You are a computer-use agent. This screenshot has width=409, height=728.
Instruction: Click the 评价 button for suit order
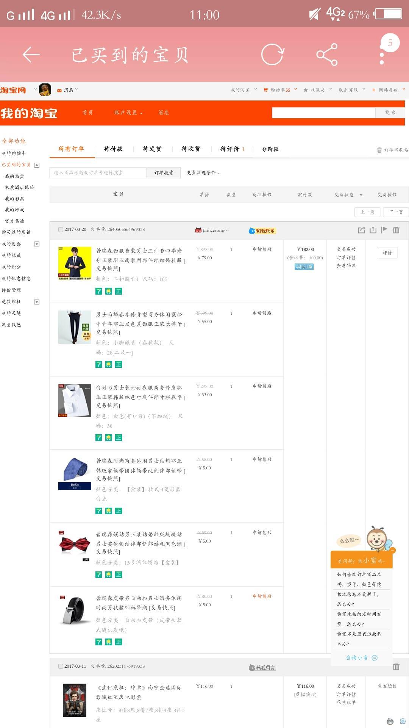pos(387,253)
